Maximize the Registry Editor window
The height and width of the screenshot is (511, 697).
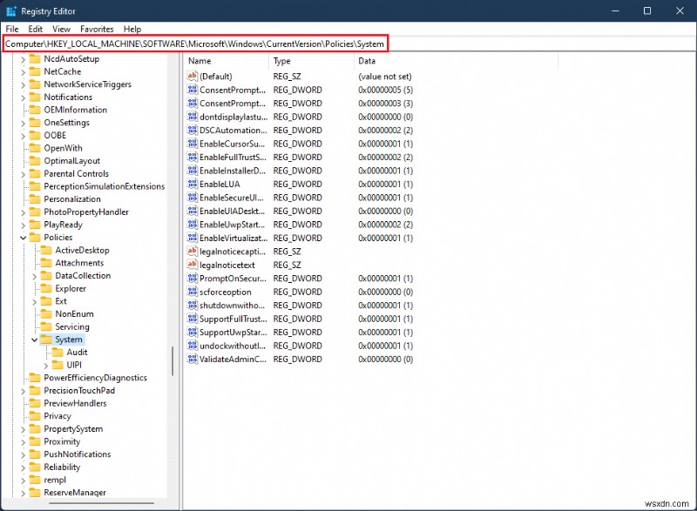click(x=647, y=10)
